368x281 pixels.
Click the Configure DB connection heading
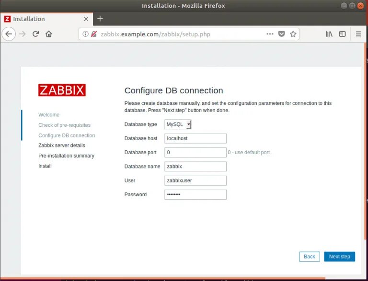coord(173,90)
